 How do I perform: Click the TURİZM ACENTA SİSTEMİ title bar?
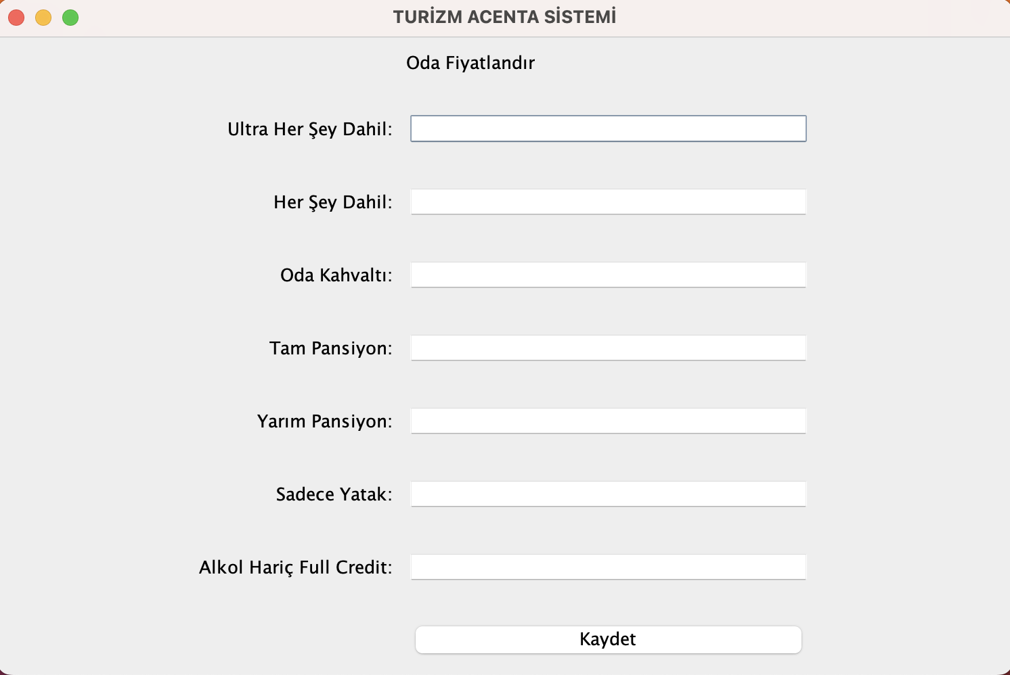[504, 16]
